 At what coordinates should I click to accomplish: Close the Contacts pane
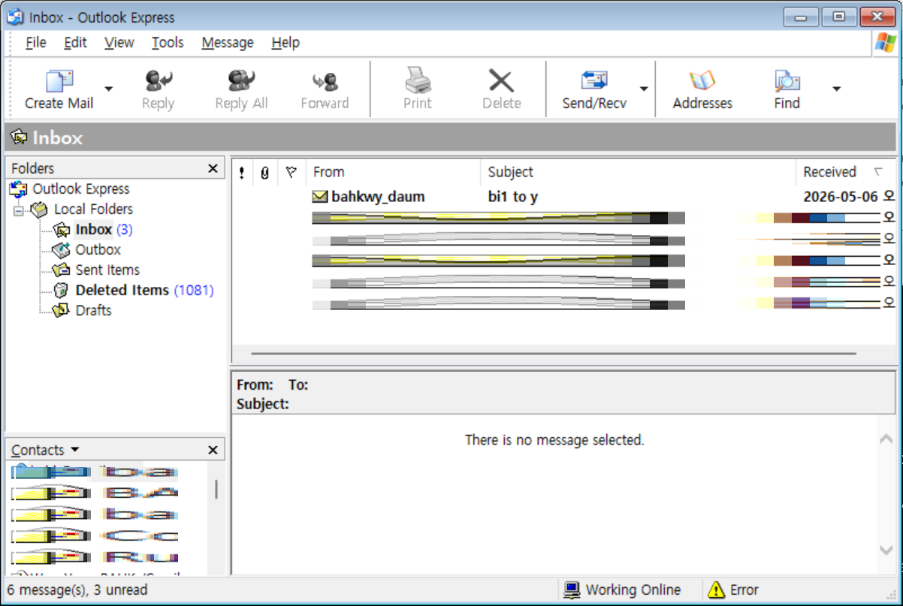click(x=213, y=451)
